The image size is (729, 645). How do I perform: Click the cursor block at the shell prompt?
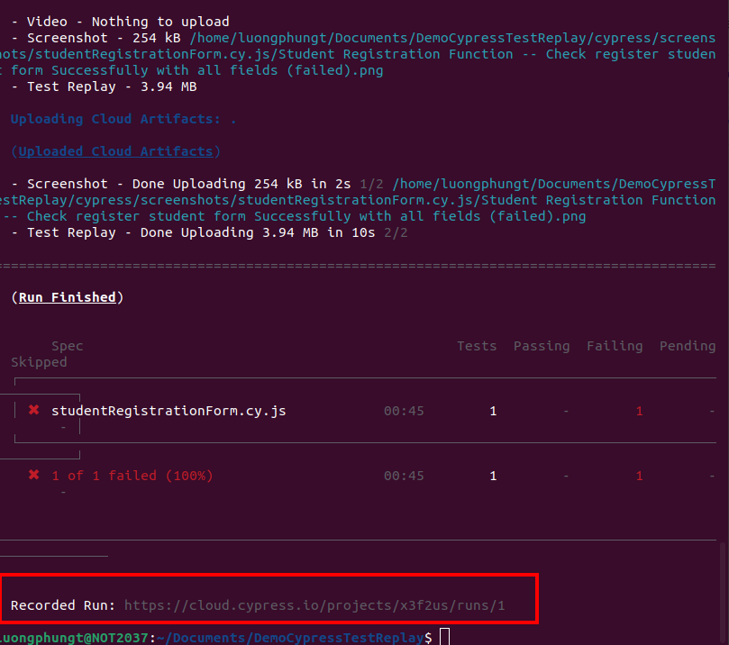tap(443, 638)
